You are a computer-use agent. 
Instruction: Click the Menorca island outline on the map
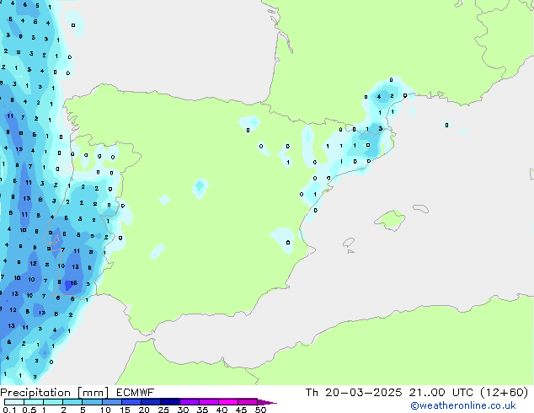point(420,208)
